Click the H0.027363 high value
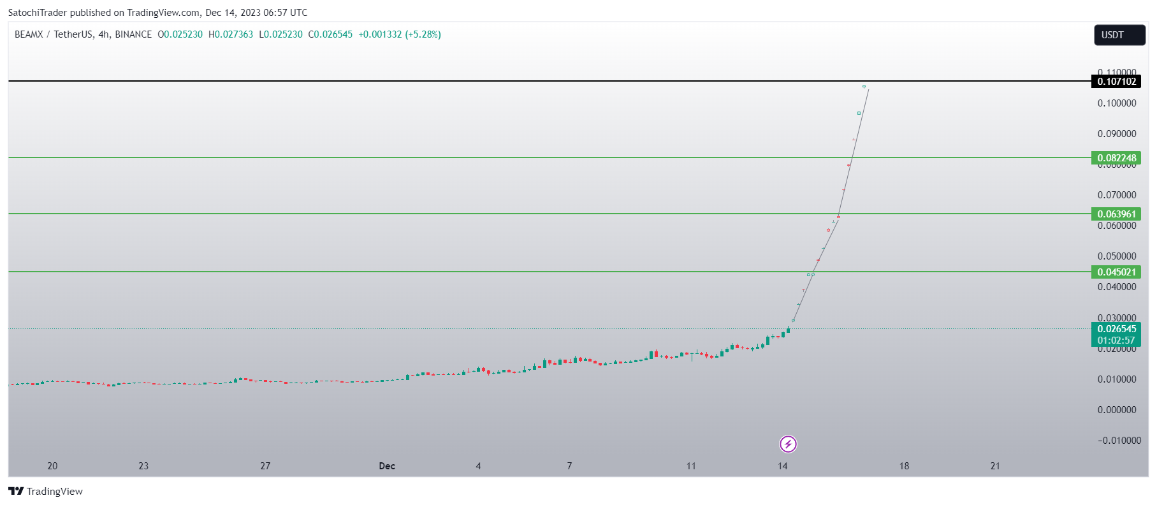The height and width of the screenshot is (505, 1157). pyautogui.click(x=231, y=34)
